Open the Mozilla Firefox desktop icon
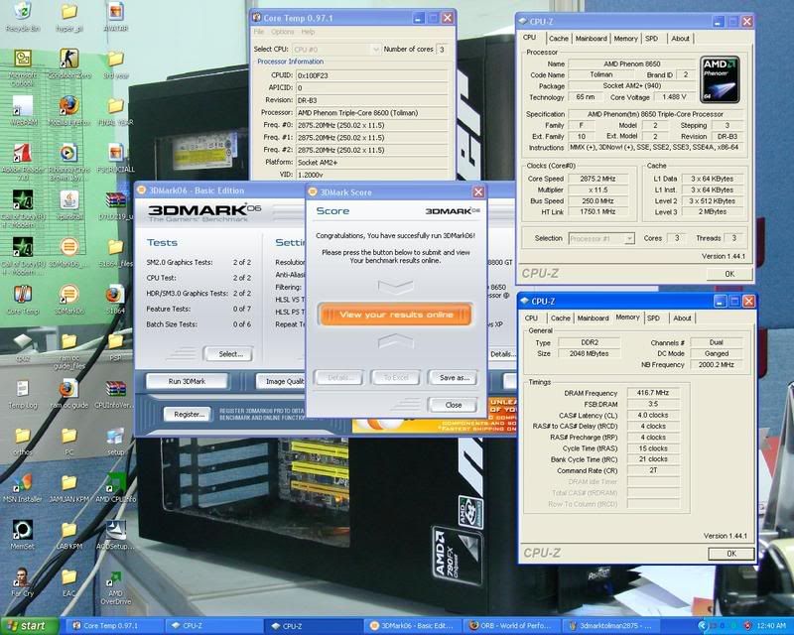This screenshot has height=635, width=794. (x=68, y=104)
